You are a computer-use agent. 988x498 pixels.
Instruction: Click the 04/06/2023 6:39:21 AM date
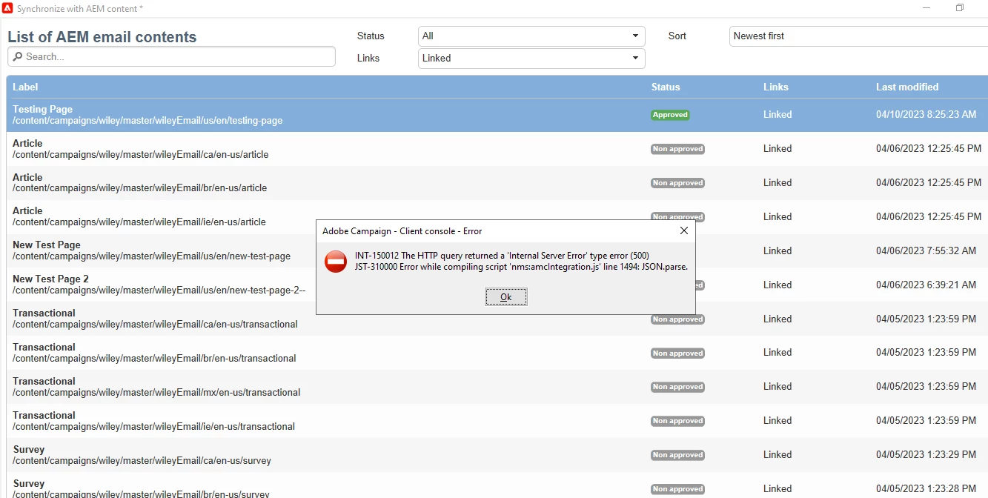[x=926, y=285]
